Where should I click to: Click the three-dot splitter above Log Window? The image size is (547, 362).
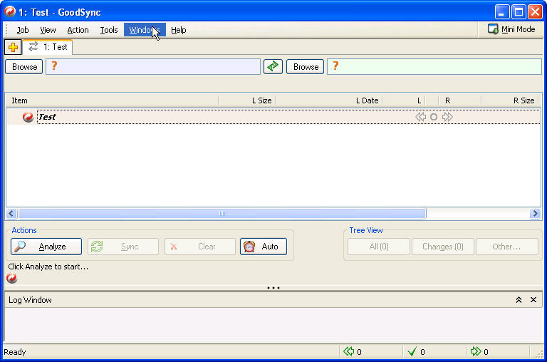[273, 288]
